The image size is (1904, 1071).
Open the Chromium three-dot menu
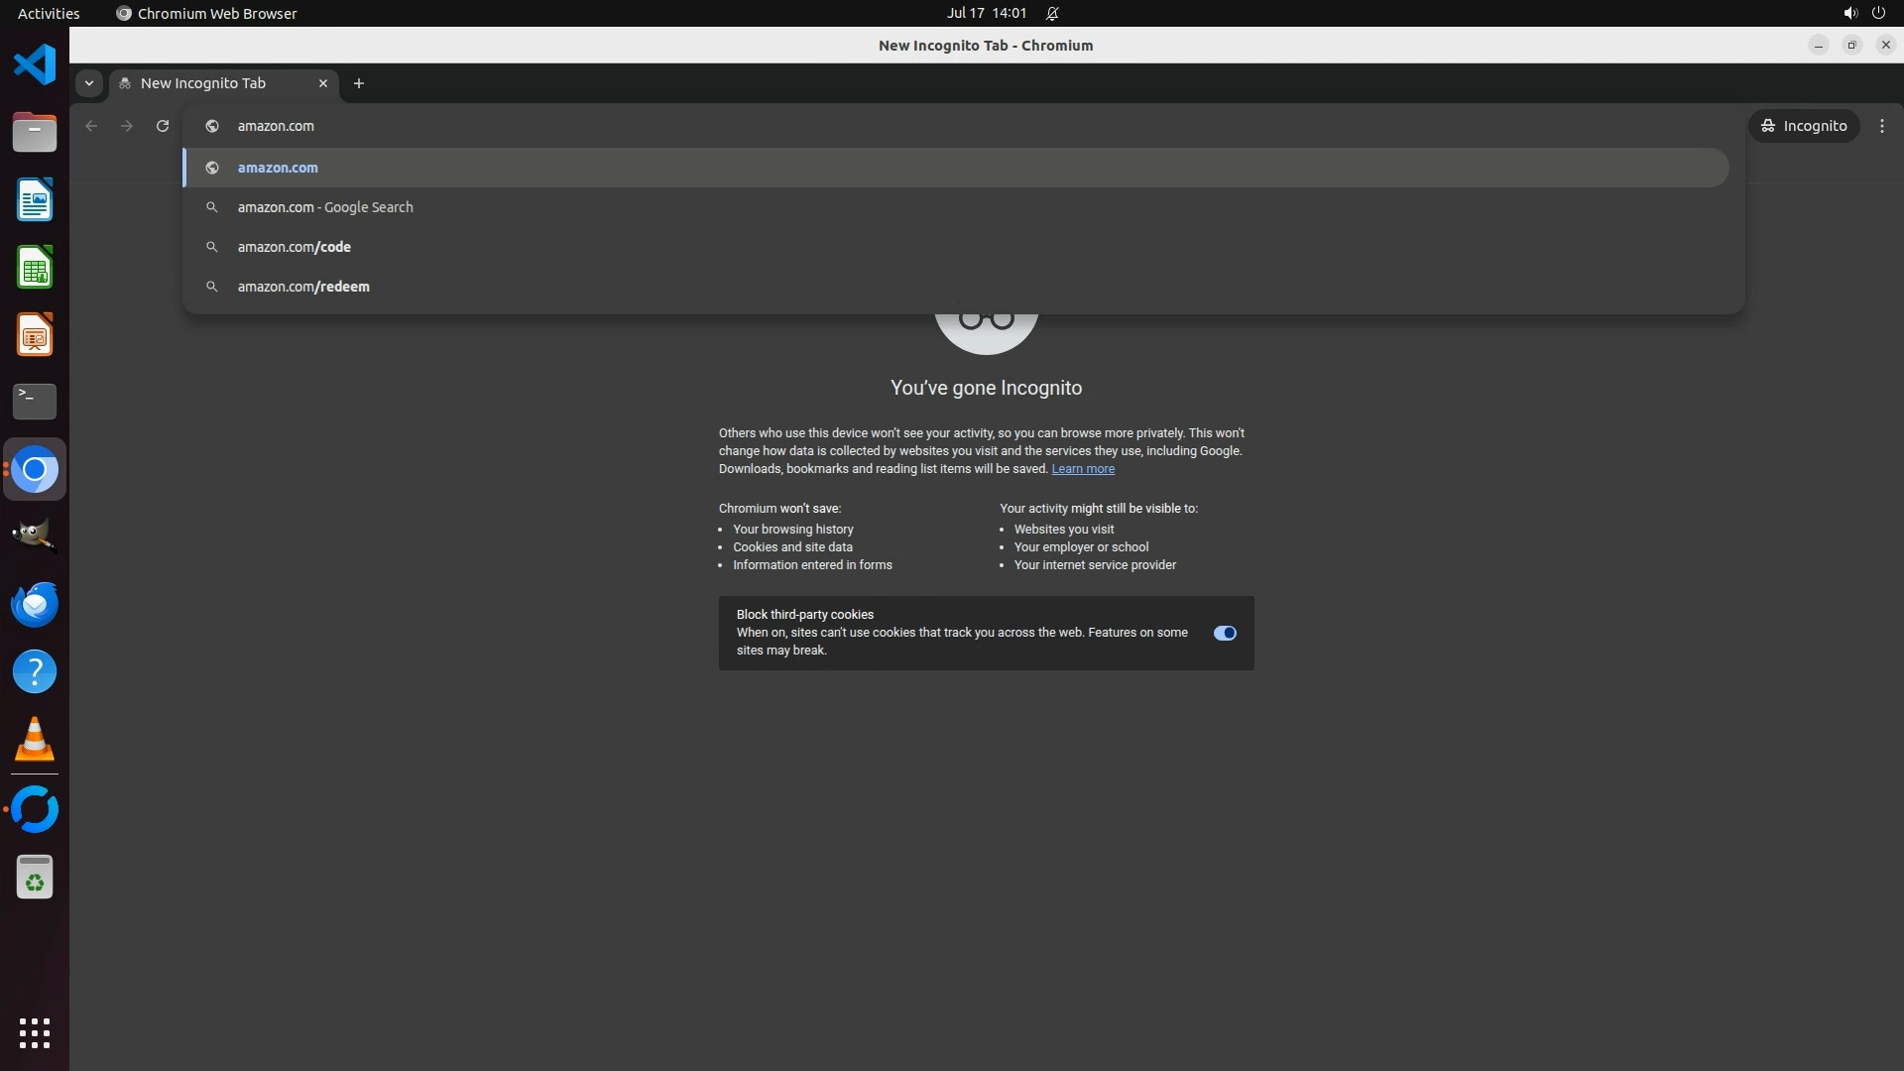coord(1881,126)
